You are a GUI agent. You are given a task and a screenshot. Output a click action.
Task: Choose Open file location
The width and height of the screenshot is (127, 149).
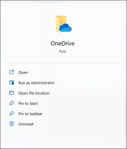click(x=34, y=93)
